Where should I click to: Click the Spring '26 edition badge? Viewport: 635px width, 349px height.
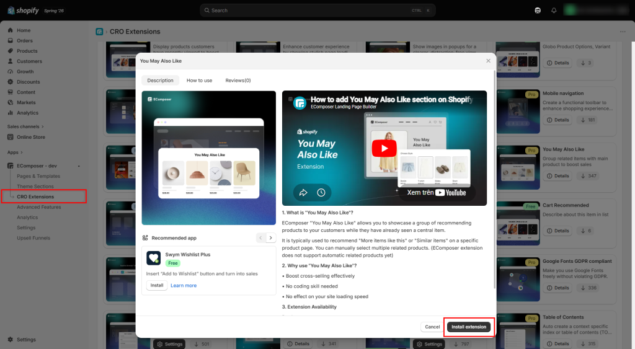point(54,11)
